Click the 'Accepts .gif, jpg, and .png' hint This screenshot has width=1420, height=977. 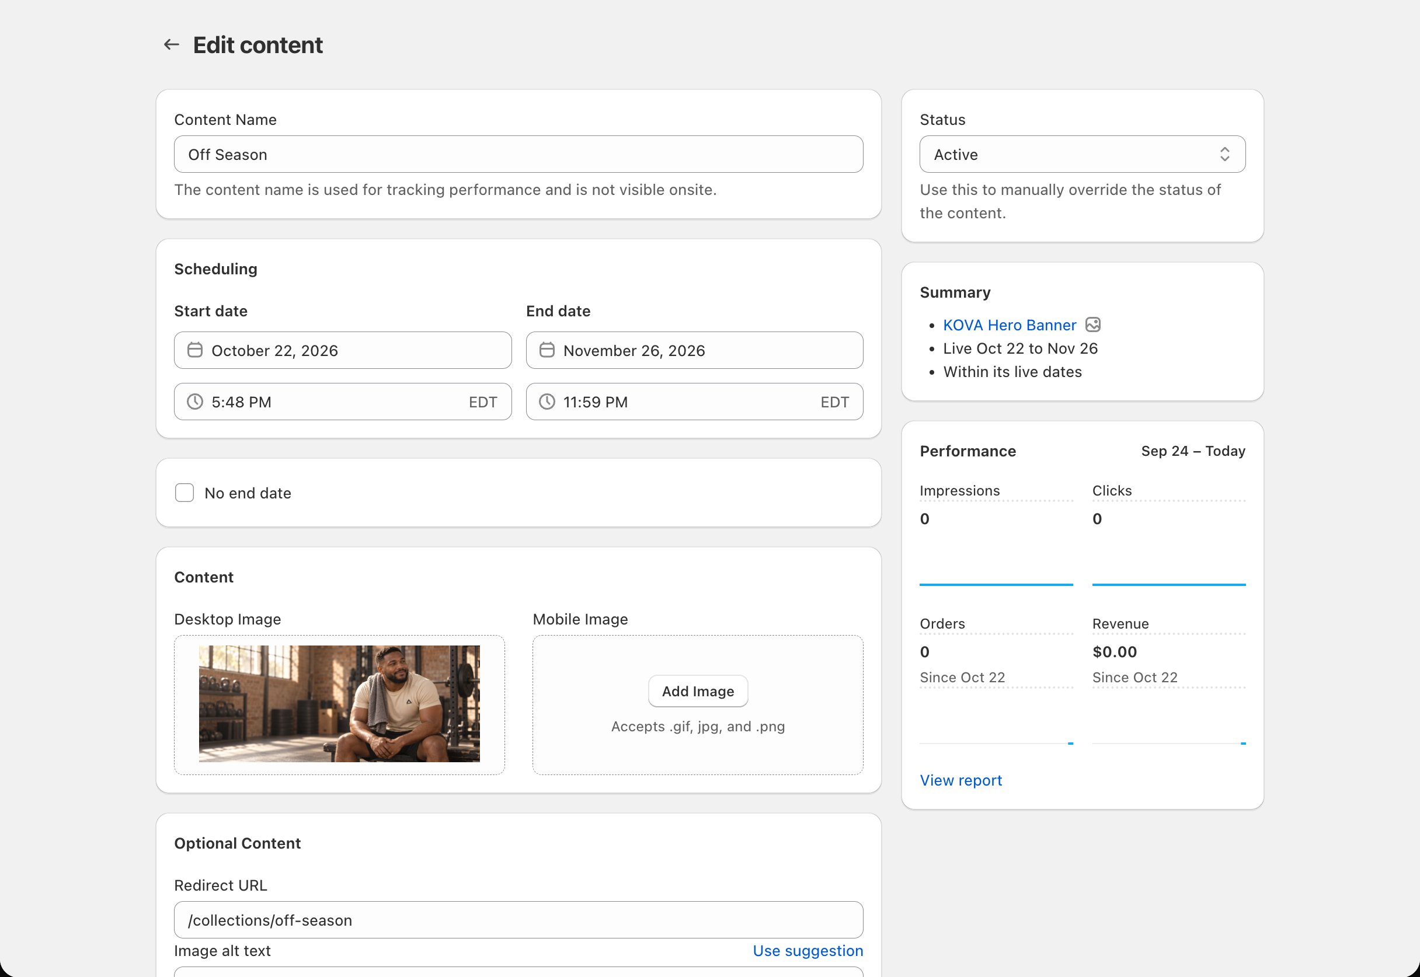pos(698,727)
